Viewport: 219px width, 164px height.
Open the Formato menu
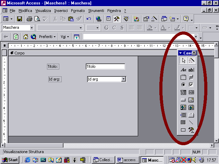(x=78, y=11)
